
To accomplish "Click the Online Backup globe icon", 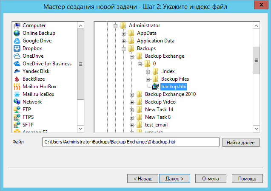I will coord(17,33).
